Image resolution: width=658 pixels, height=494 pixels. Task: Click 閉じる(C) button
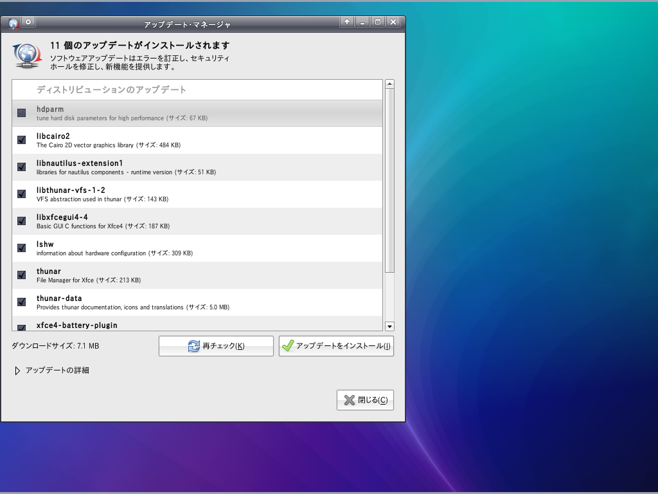365,400
